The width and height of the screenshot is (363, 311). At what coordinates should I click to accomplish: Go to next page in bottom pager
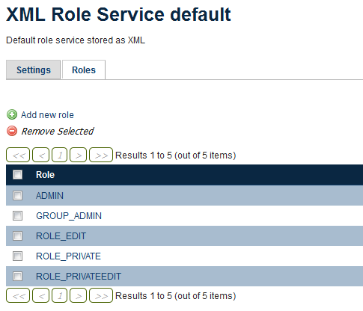tap(78, 295)
